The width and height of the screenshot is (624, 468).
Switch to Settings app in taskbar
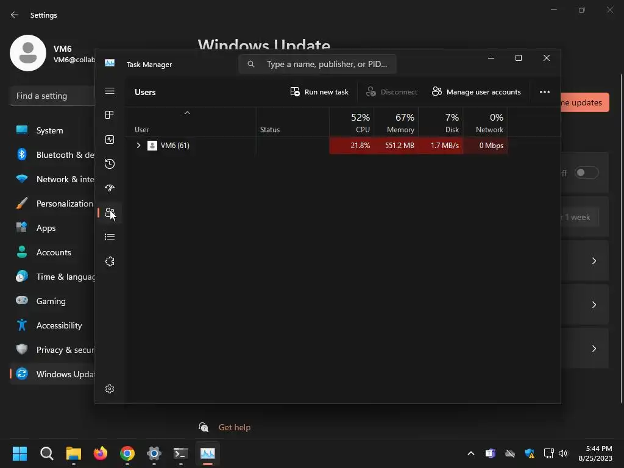point(154,453)
